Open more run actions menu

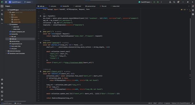click(x=161, y=2)
